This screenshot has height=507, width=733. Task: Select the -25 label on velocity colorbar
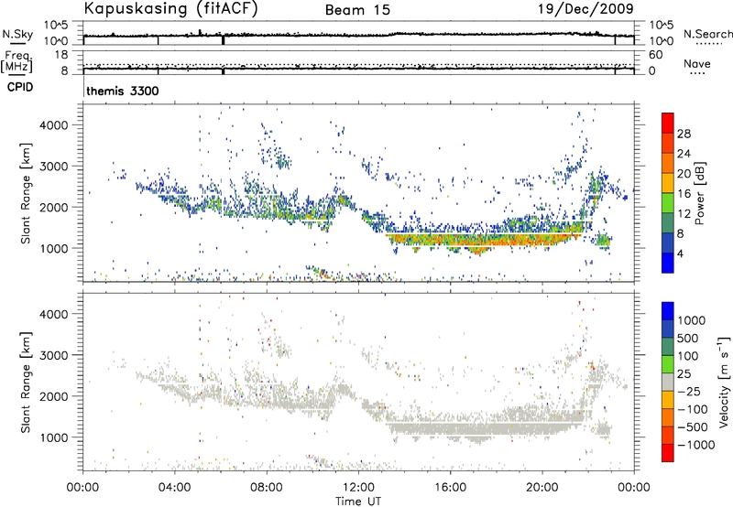(689, 391)
